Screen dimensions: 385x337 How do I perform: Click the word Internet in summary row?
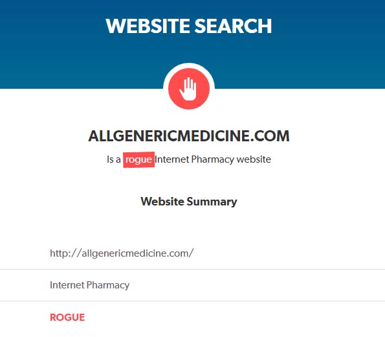click(67, 285)
